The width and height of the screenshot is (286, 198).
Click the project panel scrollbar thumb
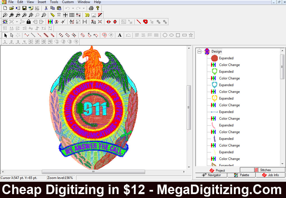282,67
